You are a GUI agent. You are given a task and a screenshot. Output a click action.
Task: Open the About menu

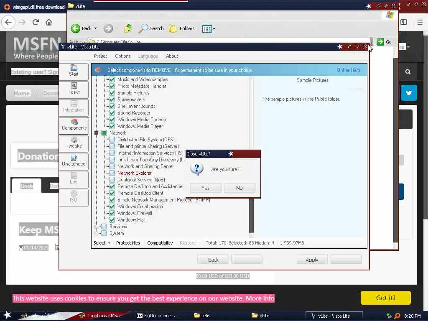[172, 56]
